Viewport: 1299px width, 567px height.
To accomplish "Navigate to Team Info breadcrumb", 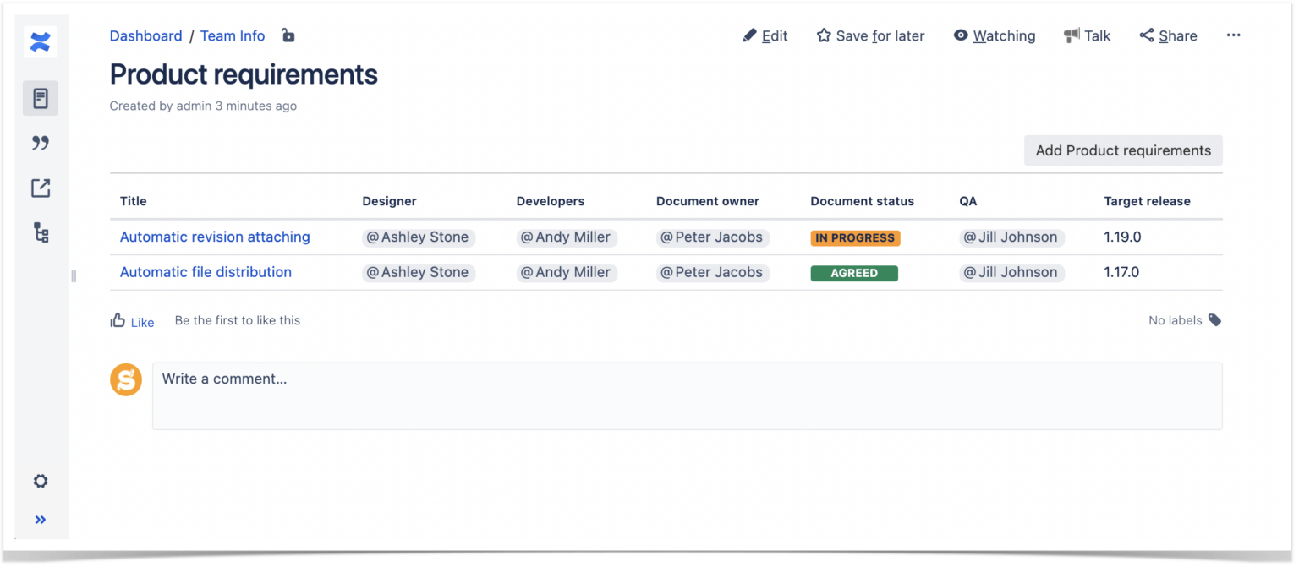I will tap(233, 35).
